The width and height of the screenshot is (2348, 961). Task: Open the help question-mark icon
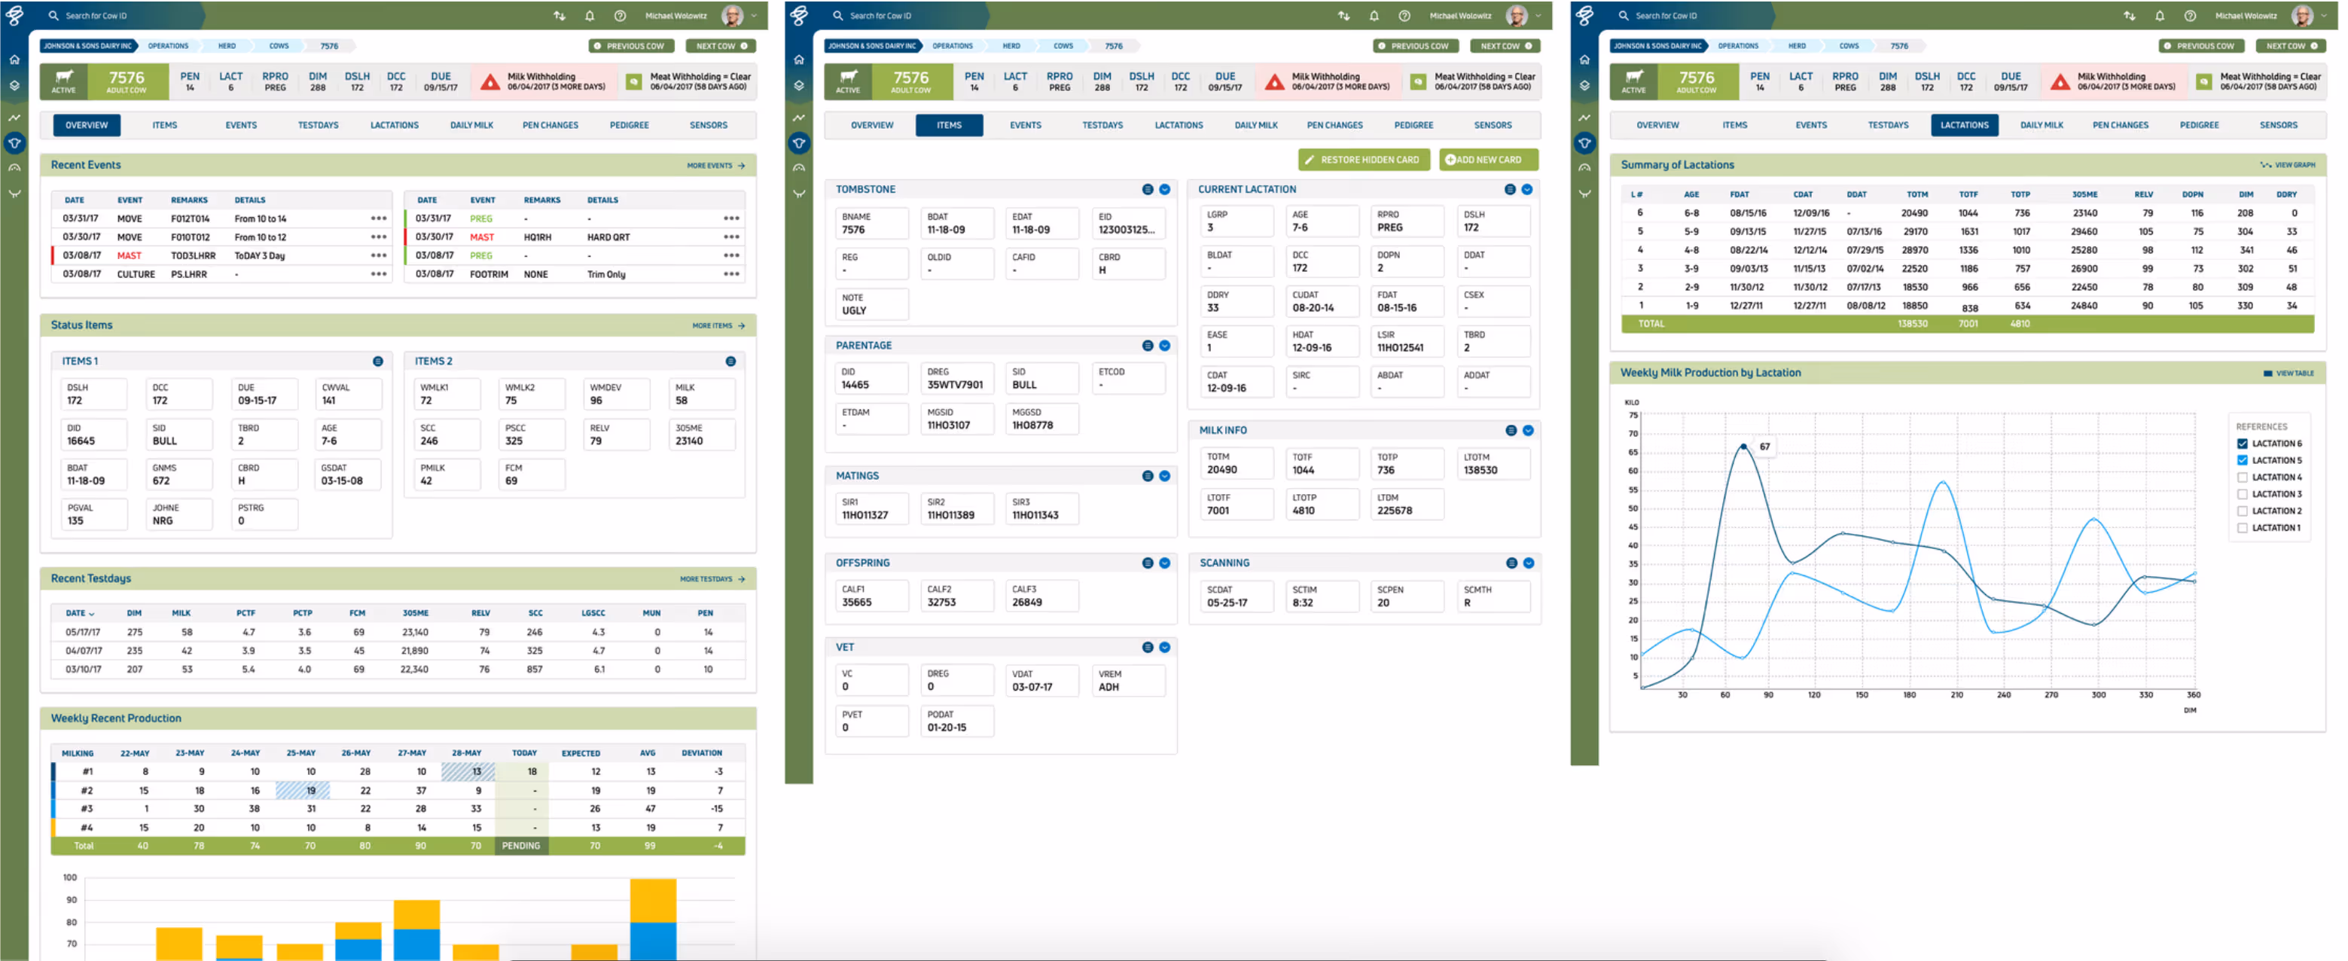tap(621, 16)
